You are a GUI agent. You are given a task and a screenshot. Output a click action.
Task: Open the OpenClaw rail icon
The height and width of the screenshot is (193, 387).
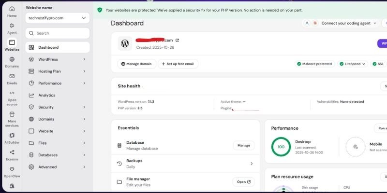12,169
